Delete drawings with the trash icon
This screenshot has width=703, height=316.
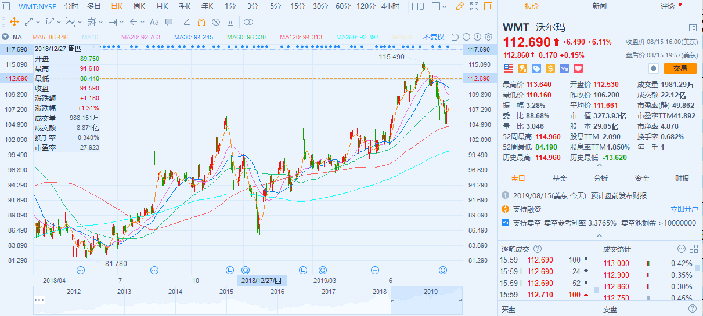[x=230, y=22]
